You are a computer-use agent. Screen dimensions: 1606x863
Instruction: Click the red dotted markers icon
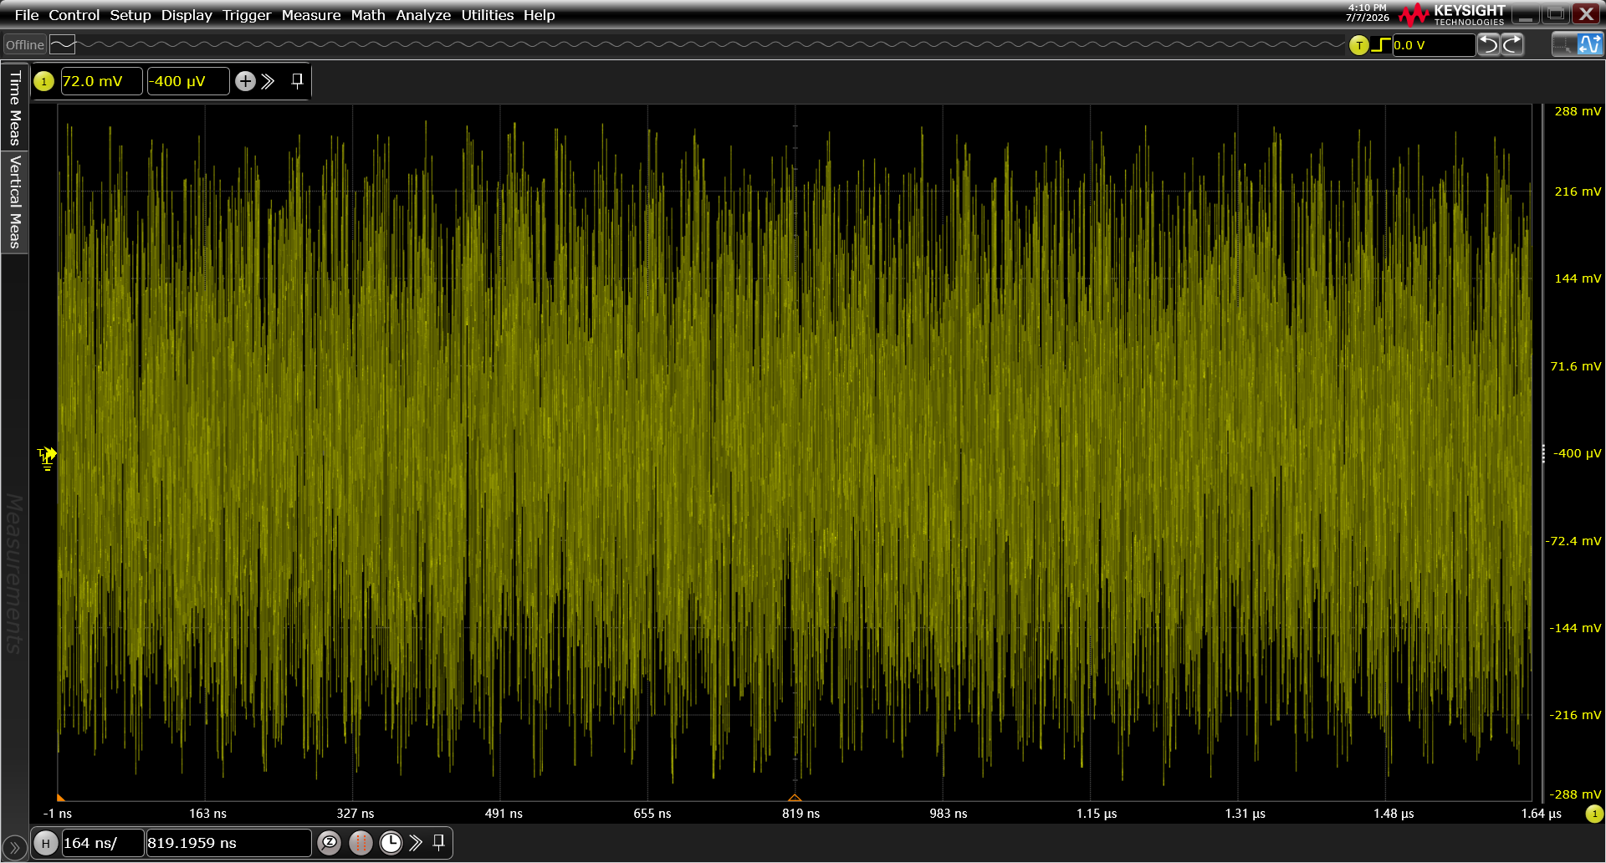[361, 843]
